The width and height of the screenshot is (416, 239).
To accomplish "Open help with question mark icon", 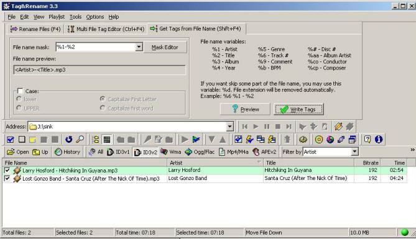I will click(367, 140).
